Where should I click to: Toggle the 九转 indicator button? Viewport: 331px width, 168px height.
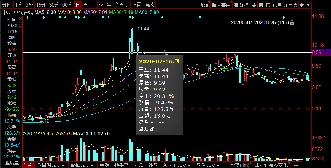pyautogui.click(x=205, y=5)
